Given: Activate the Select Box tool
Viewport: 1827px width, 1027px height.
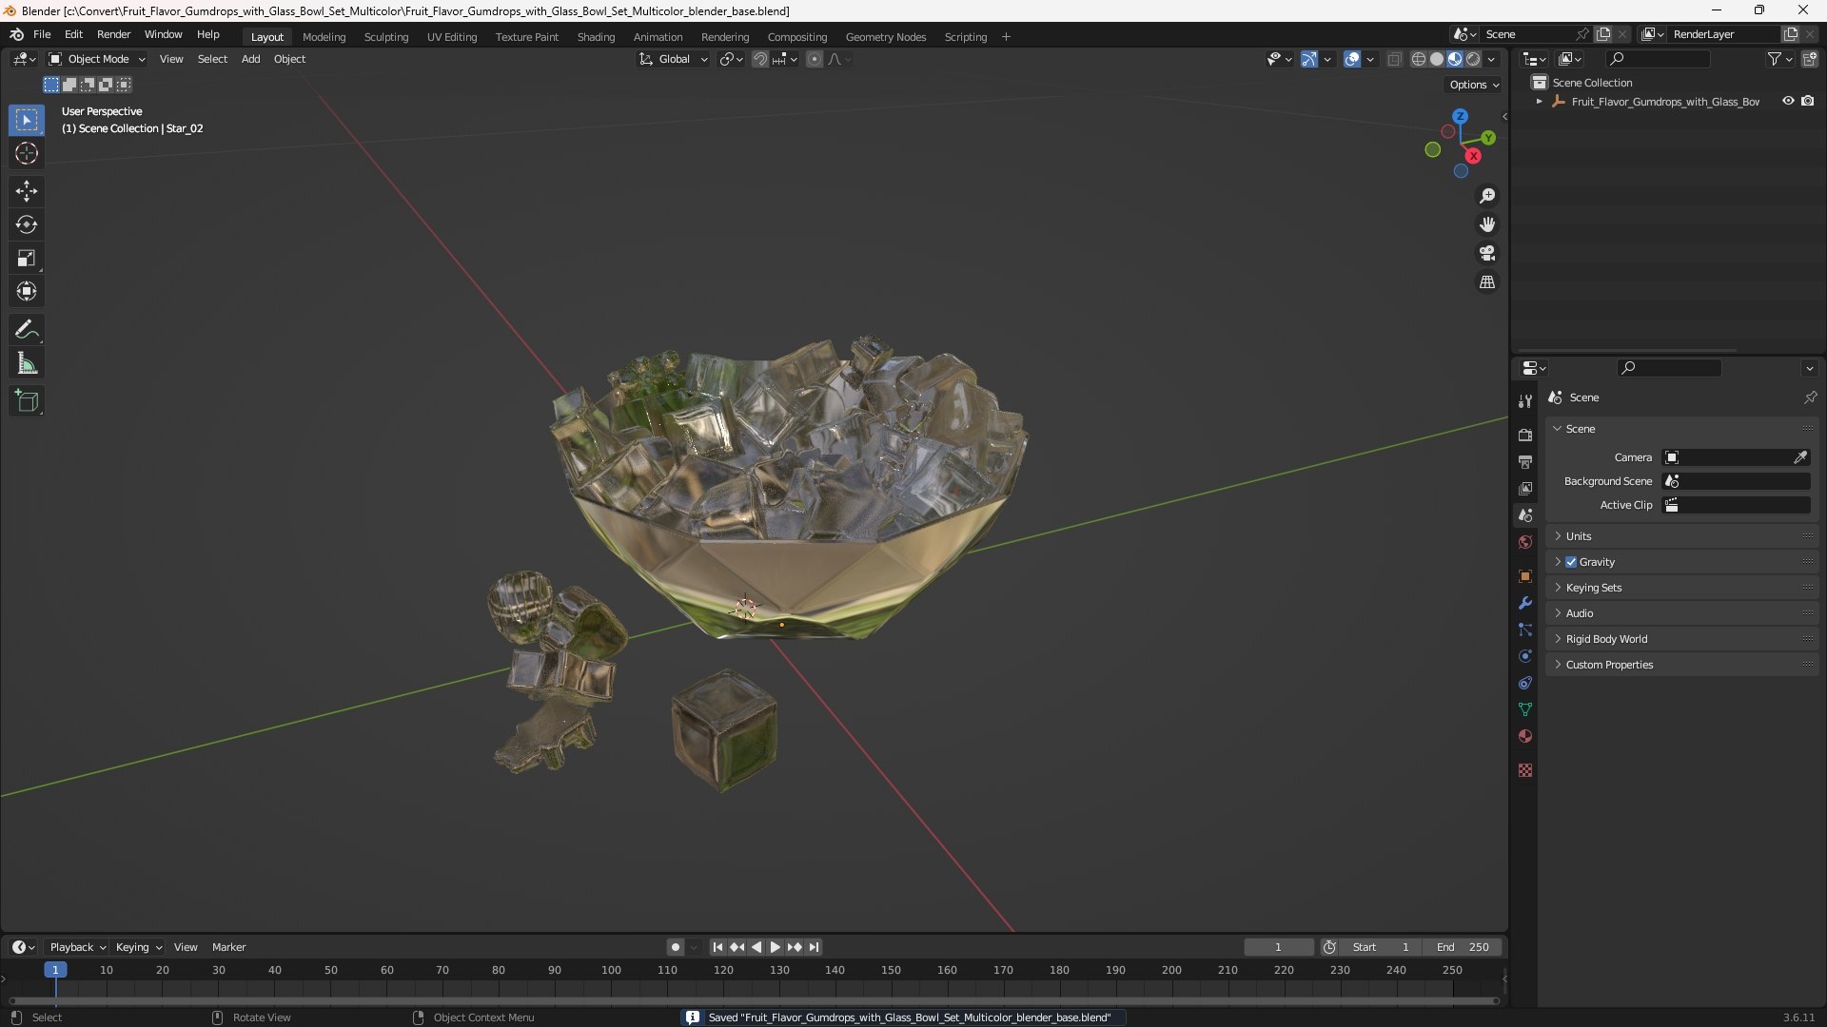Looking at the screenshot, I should [27, 120].
